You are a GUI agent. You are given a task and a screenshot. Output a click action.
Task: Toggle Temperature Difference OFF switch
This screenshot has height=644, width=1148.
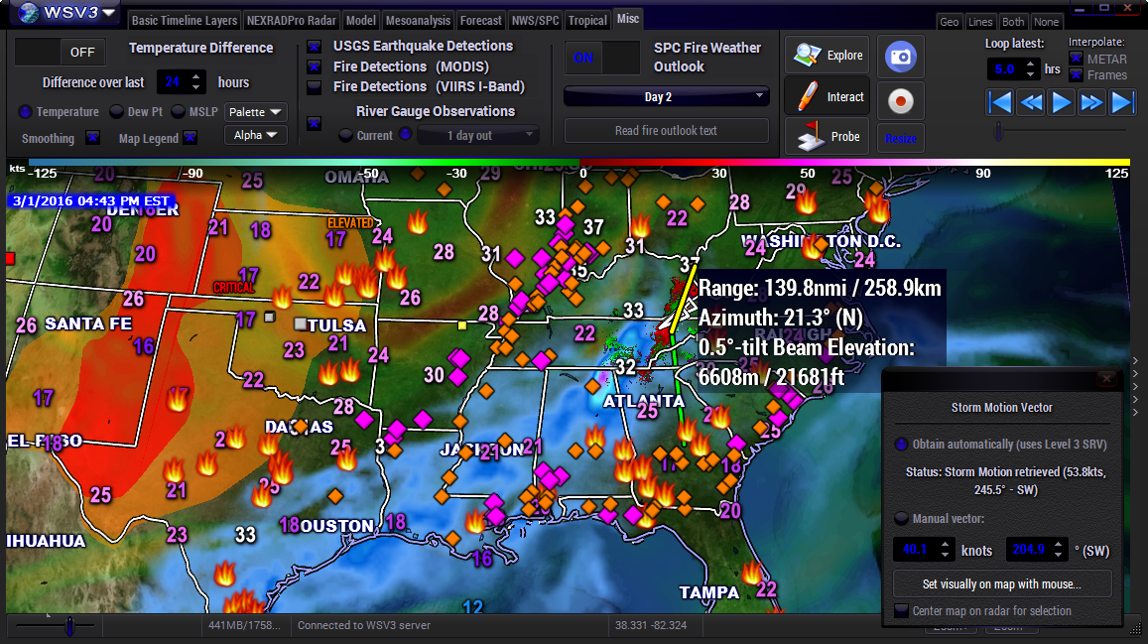tap(61, 52)
